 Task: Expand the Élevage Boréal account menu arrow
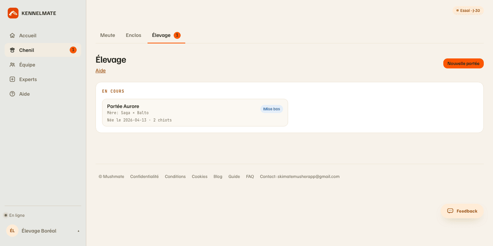pyautogui.click(x=79, y=231)
